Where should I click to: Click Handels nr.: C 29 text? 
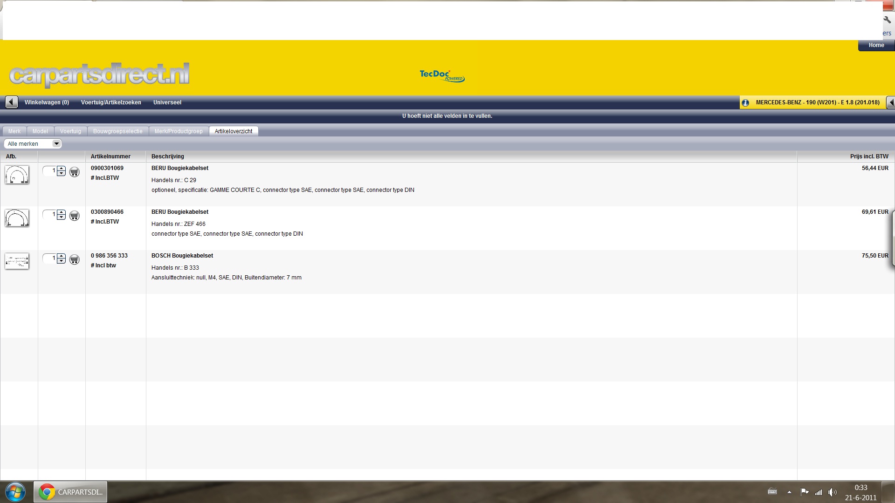[174, 180]
